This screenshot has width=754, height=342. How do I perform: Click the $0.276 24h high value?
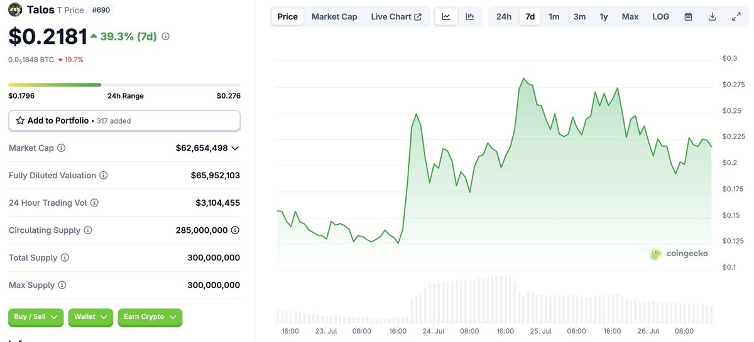(229, 96)
